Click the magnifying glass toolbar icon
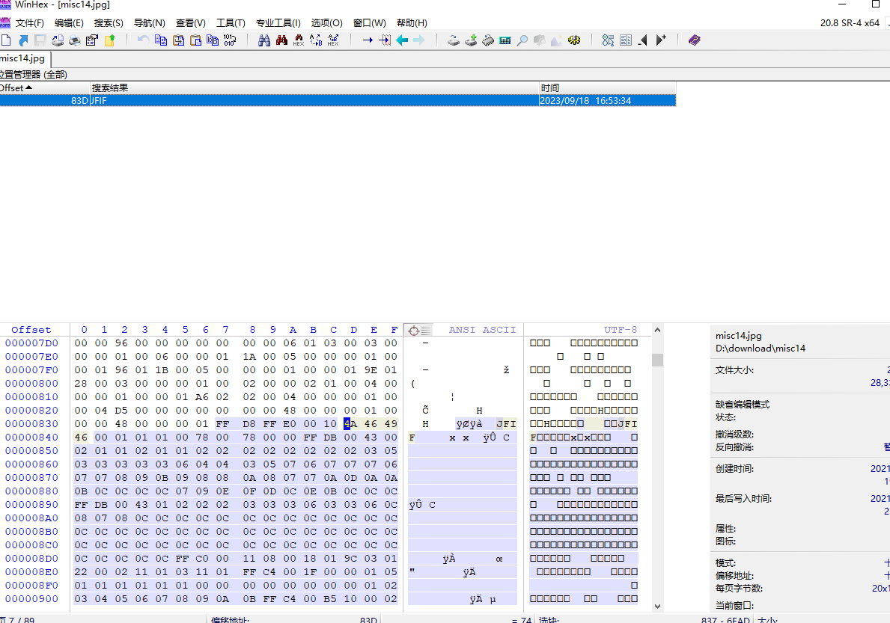890x623 pixels. pos(522,40)
